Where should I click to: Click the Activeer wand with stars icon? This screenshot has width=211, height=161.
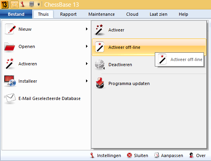(x=99, y=30)
